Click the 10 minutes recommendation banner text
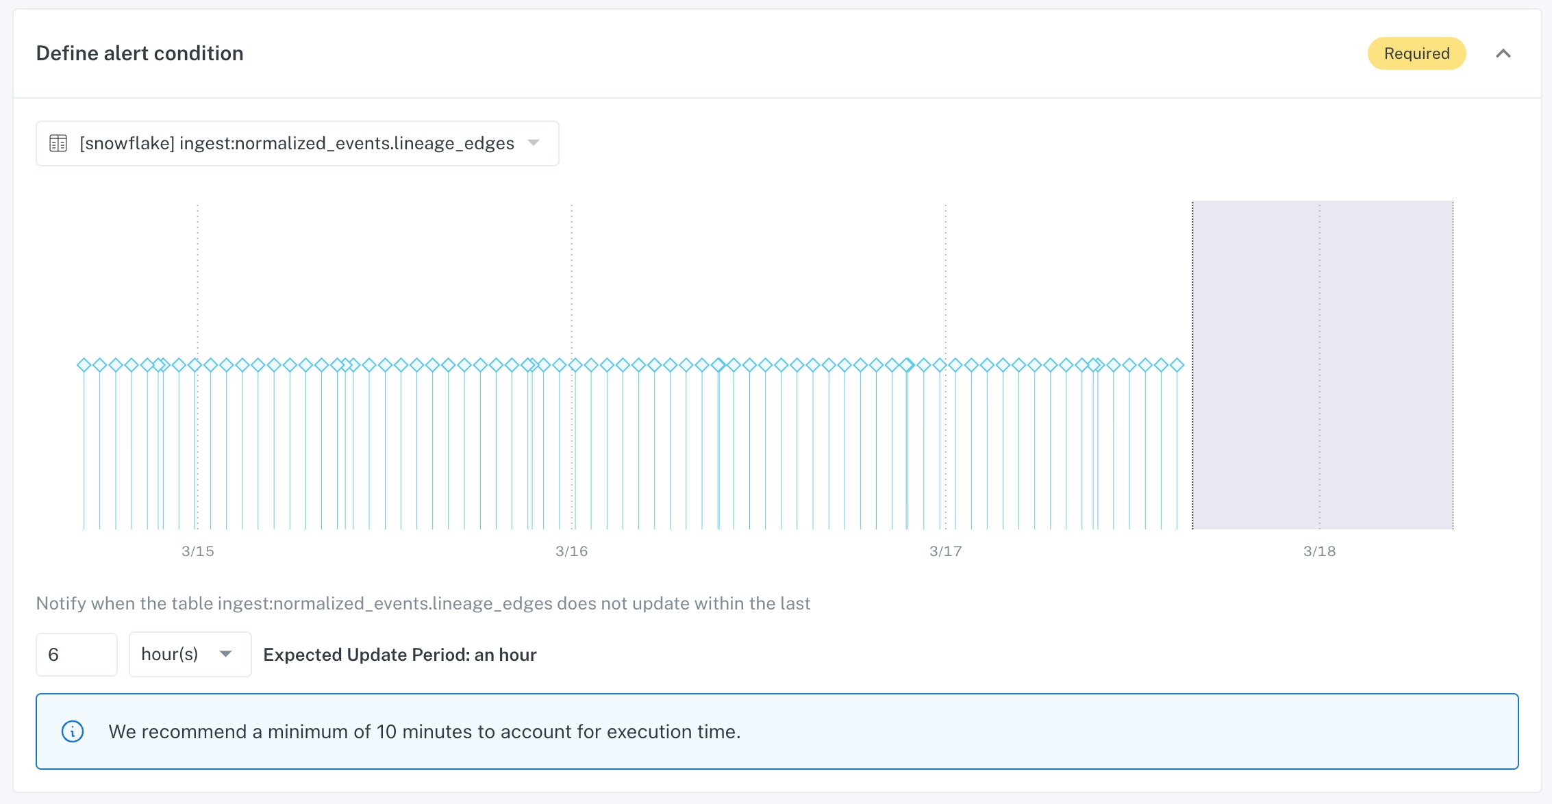Viewport: 1552px width, 804px height. 424,731
